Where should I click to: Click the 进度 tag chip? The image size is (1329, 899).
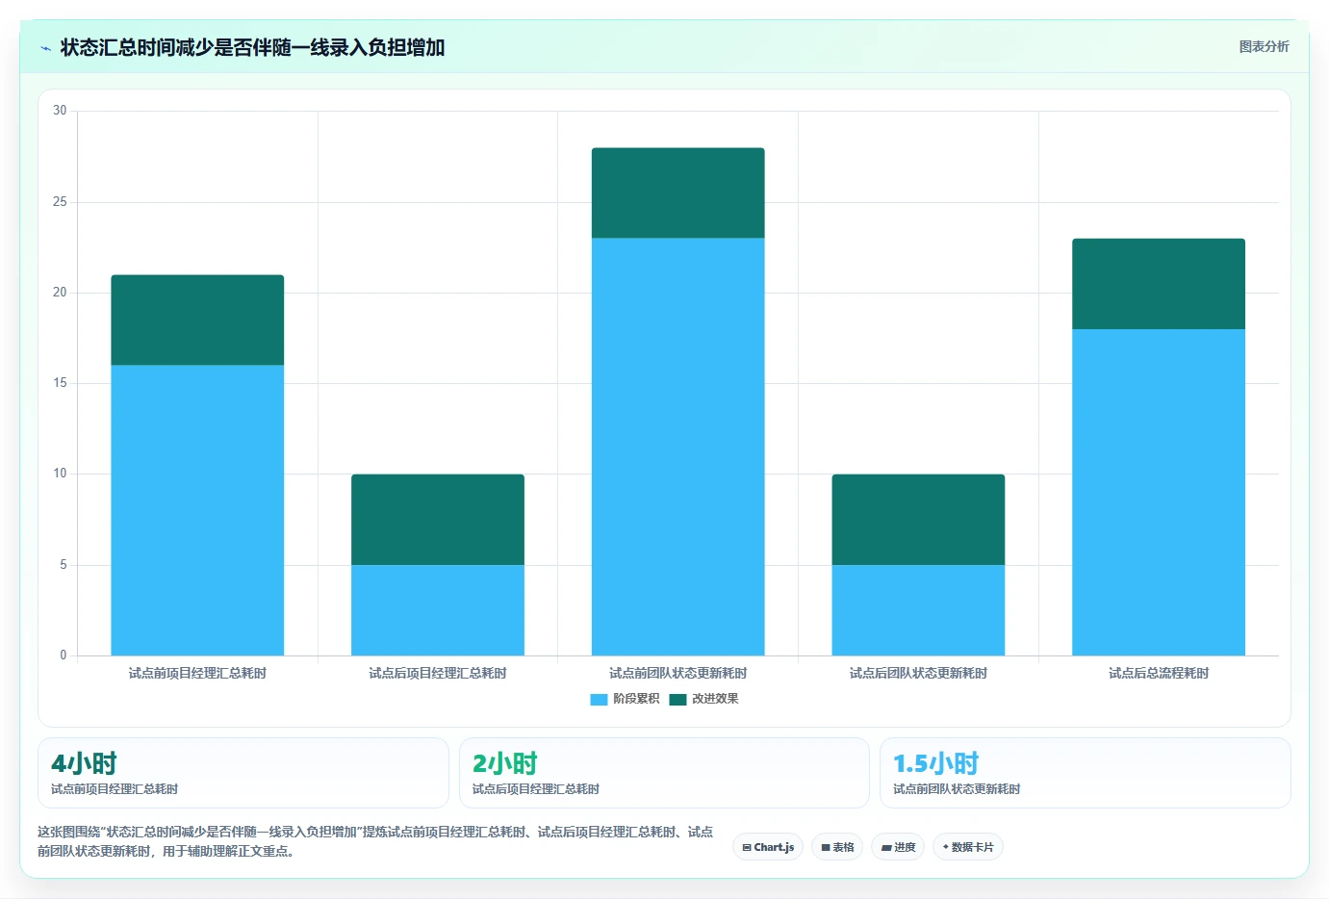point(898,847)
